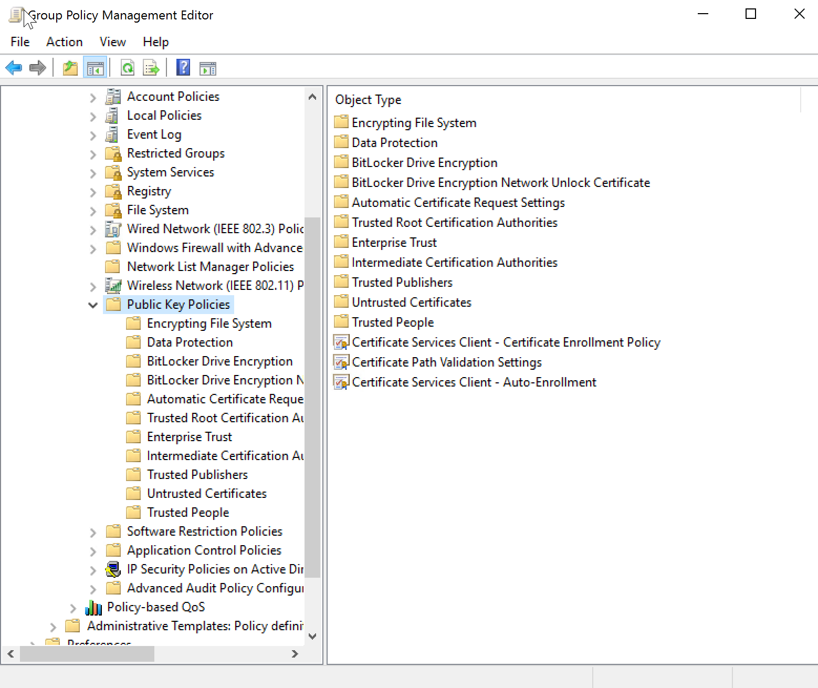Open Certificate Path Validation Settings item icon
The height and width of the screenshot is (688, 818).
coord(341,362)
